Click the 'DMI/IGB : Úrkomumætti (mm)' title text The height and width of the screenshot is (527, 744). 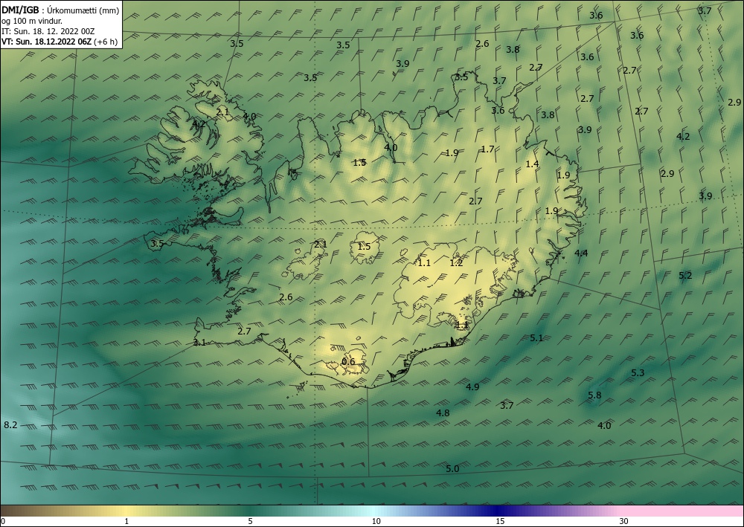point(60,10)
